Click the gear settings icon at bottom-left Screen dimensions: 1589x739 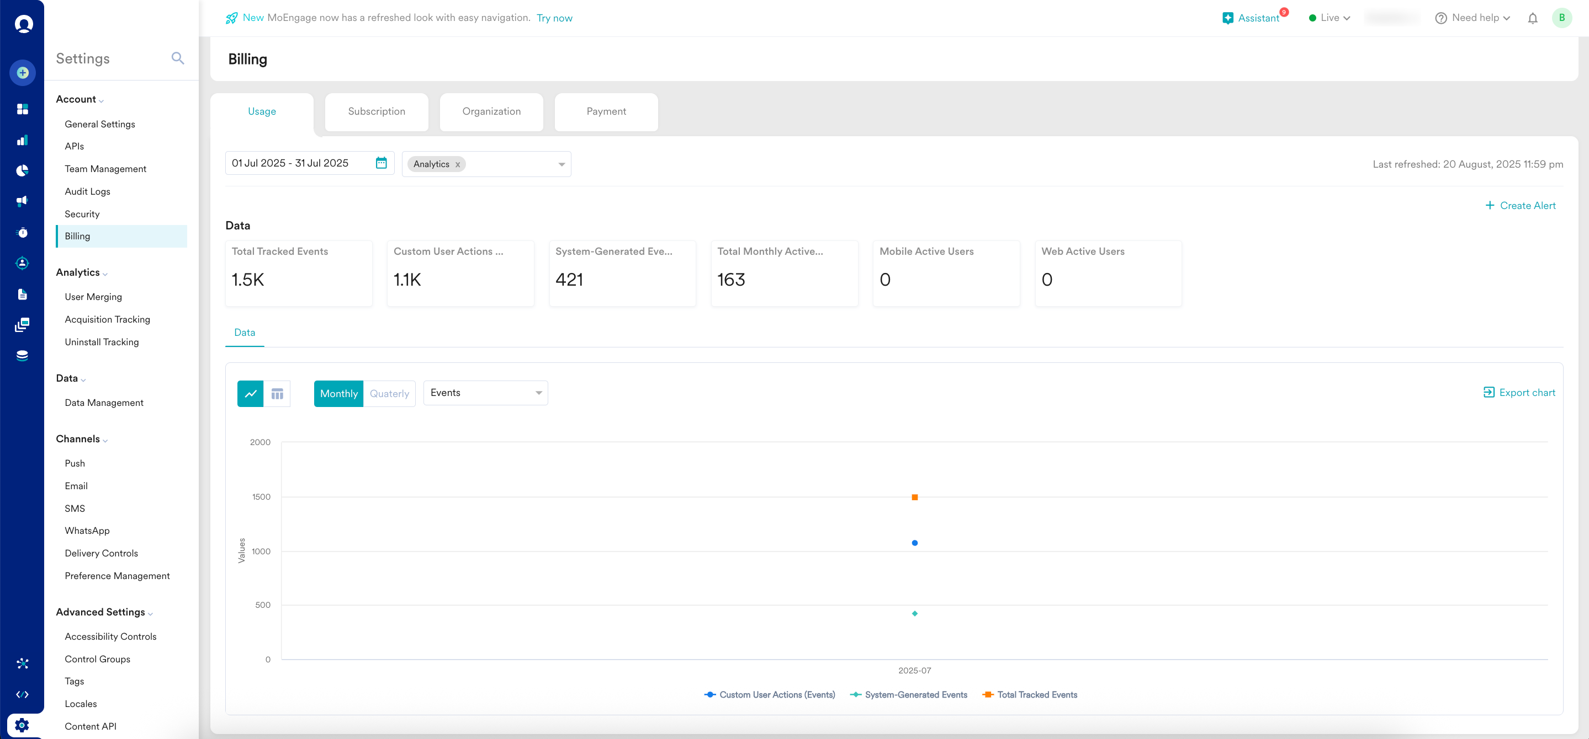(x=22, y=725)
